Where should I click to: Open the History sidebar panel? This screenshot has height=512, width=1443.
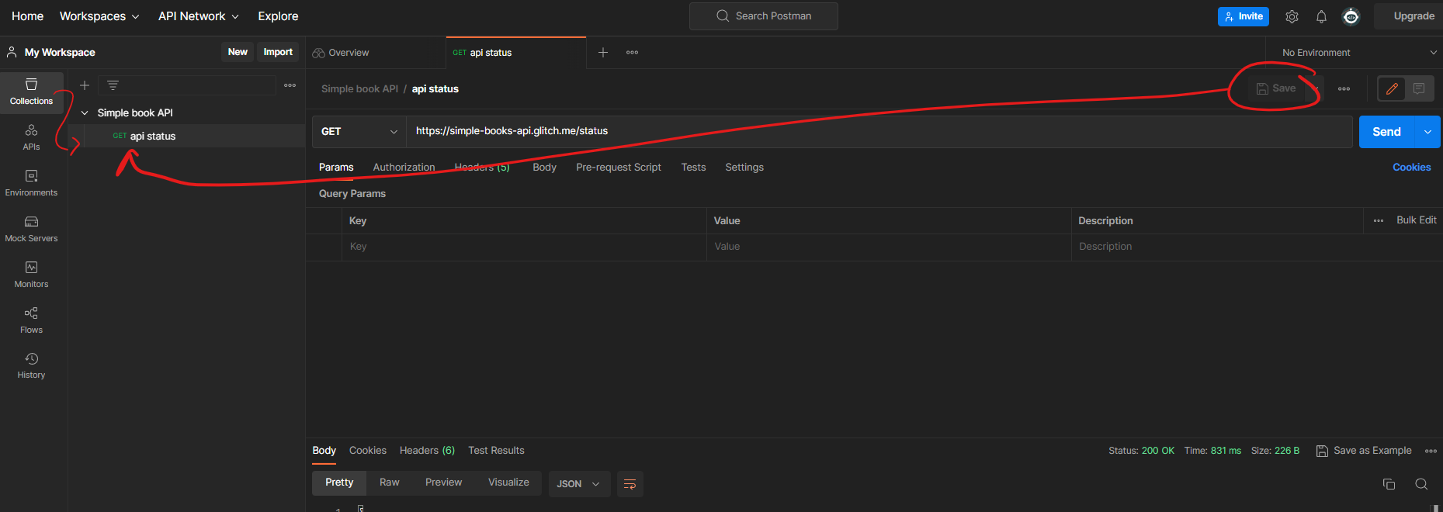pyautogui.click(x=31, y=365)
